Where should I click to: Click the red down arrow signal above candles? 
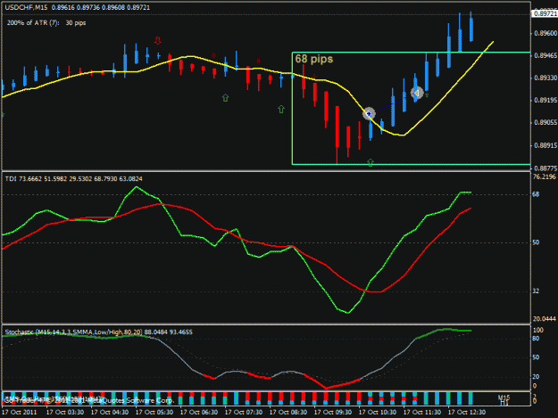tap(158, 40)
